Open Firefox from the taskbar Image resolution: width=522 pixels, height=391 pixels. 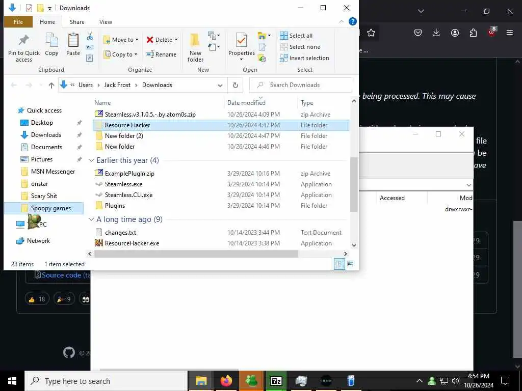point(226,381)
